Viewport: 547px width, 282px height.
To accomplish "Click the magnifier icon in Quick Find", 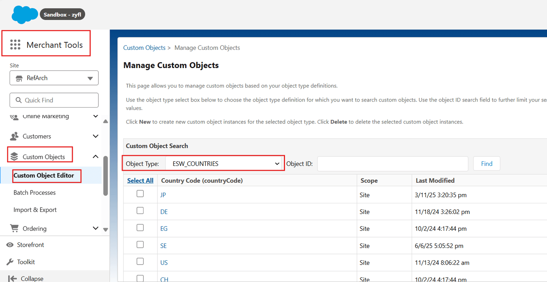I will coord(19,100).
